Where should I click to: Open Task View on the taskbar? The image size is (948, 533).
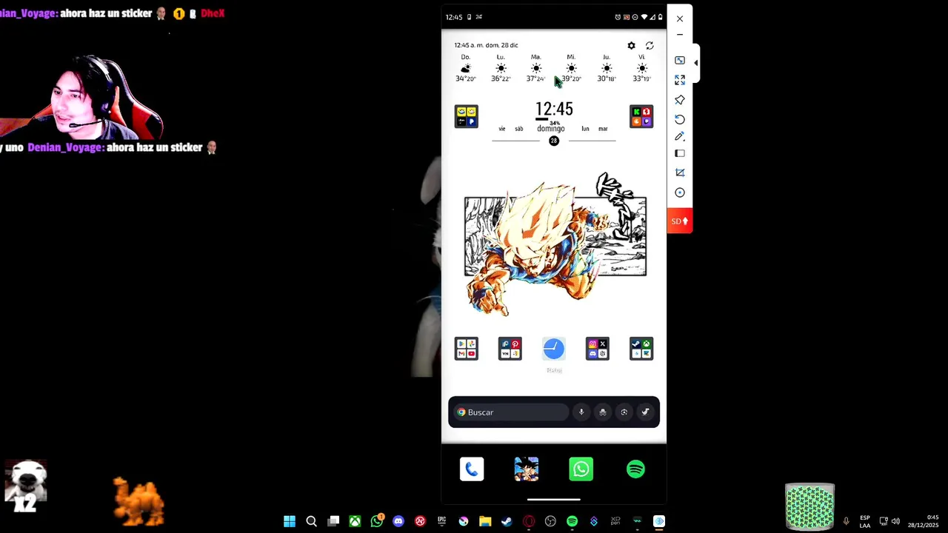[x=333, y=521]
